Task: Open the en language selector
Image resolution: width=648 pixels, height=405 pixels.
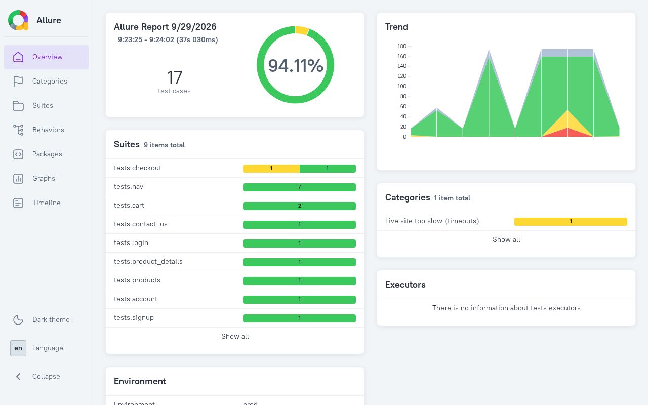Action: pyautogui.click(x=18, y=348)
